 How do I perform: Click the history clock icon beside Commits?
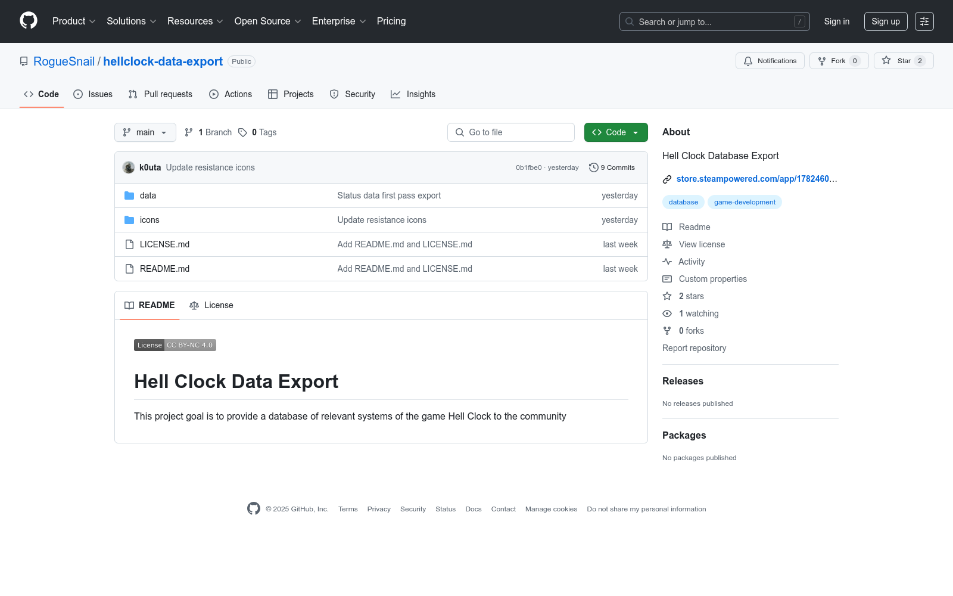tap(593, 167)
